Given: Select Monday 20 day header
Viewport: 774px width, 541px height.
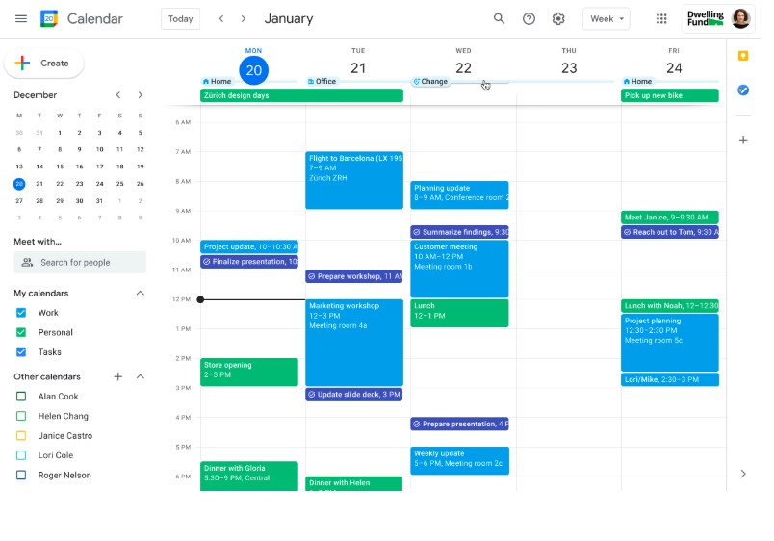Looking at the screenshot, I should click(254, 70).
